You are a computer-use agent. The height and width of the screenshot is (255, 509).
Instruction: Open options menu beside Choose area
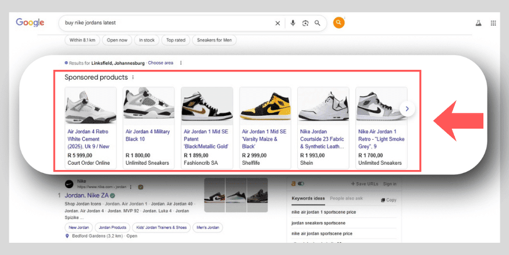(181, 63)
